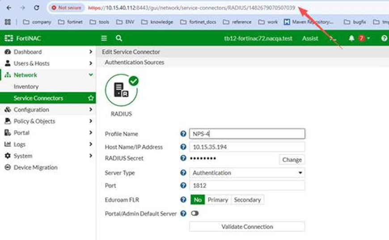Image resolution: width=389 pixels, height=240 pixels.
Task: Open help with the header question icon
Action: point(384,38)
